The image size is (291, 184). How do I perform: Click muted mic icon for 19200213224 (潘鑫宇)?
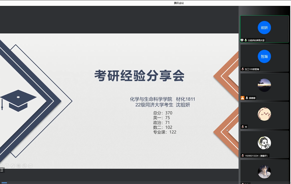[x=242, y=156]
